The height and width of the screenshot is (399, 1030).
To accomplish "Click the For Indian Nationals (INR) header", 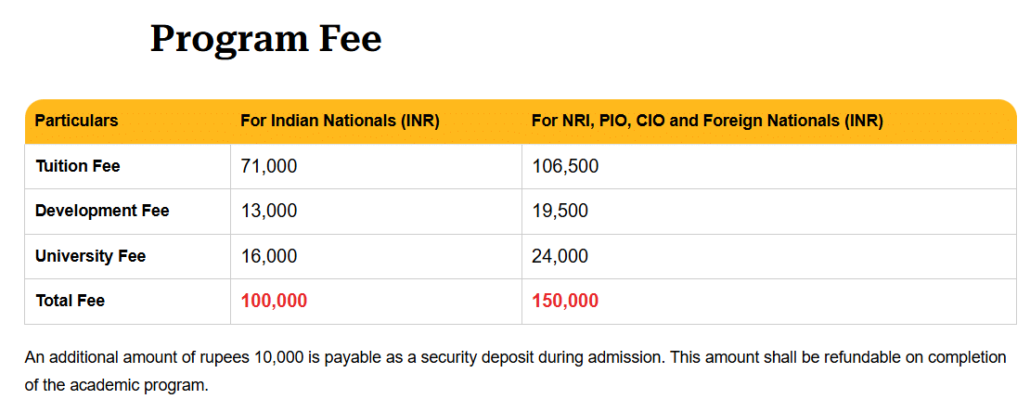I will coord(340,121).
